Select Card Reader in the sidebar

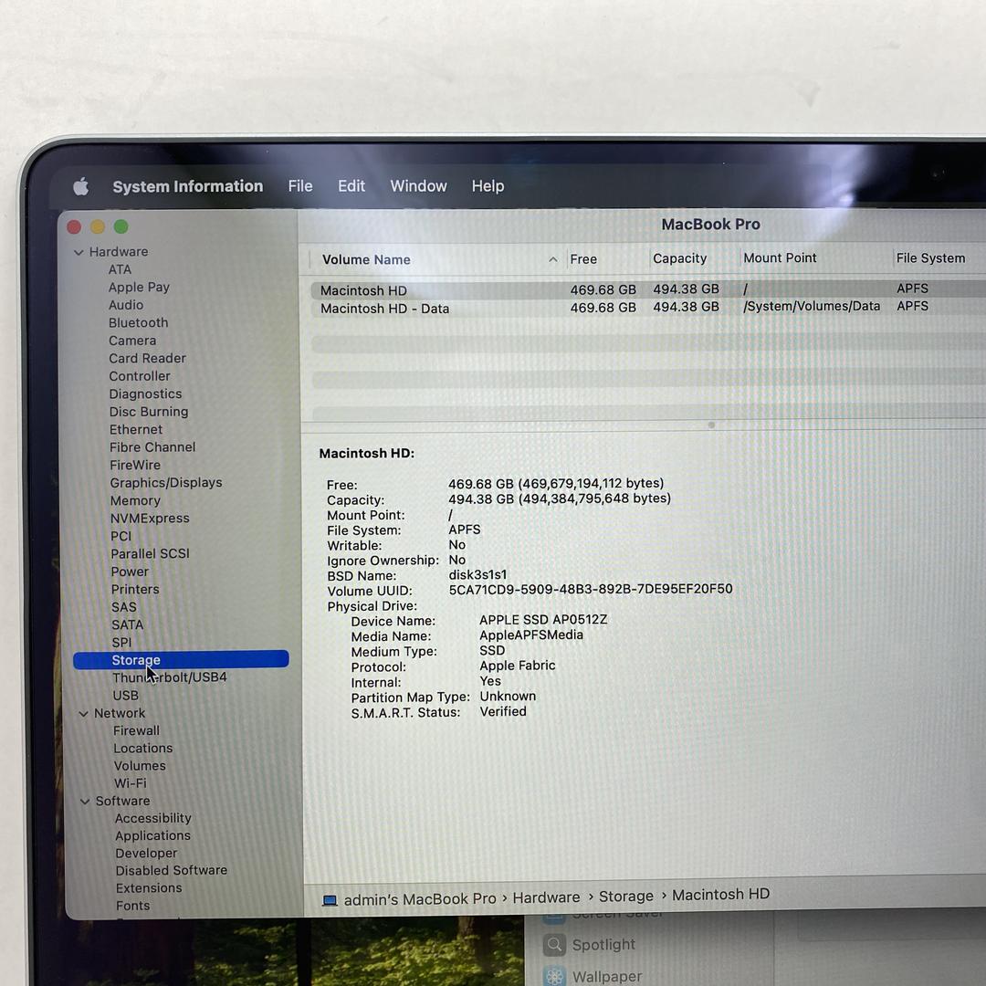pos(147,358)
